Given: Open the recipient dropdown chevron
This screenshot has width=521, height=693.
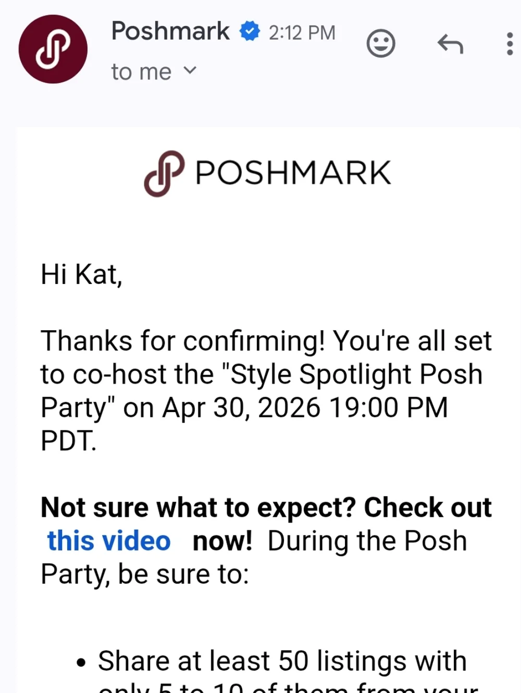Looking at the screenshot, I should tap(190, 71).
